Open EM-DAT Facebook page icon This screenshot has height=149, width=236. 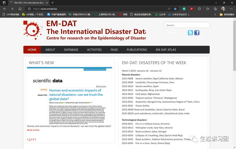click(197, 33)
